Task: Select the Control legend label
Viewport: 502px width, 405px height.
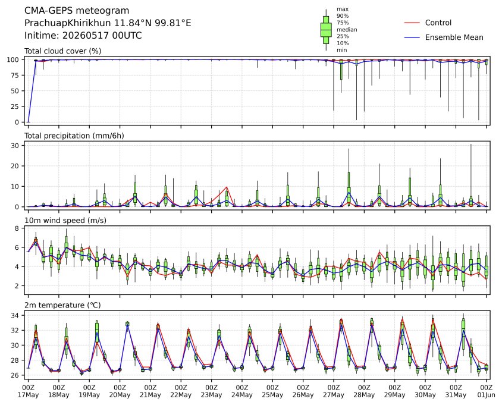Action: tap(438, 23)
